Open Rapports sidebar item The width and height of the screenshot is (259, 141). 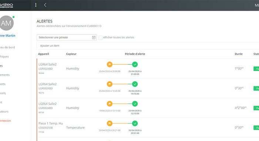pyautogui.click(x=3, y=84)
